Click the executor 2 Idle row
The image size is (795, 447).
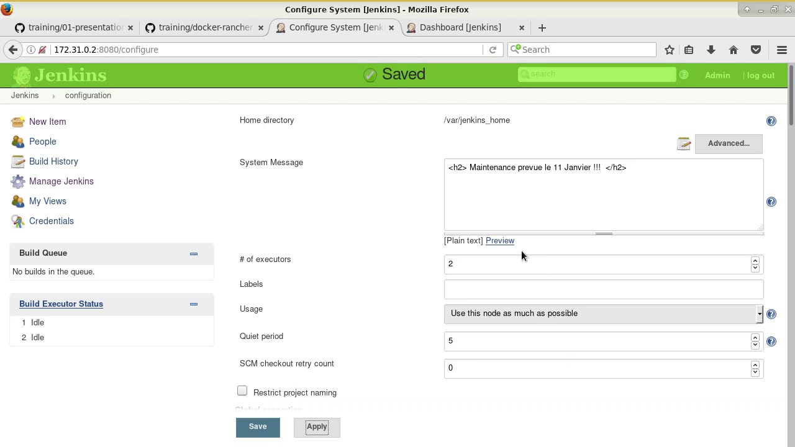[112, 338]
